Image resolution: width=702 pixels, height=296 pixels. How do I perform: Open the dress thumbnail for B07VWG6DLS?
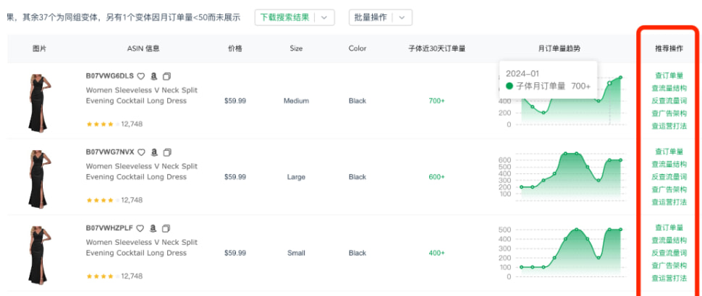(39, 103)
